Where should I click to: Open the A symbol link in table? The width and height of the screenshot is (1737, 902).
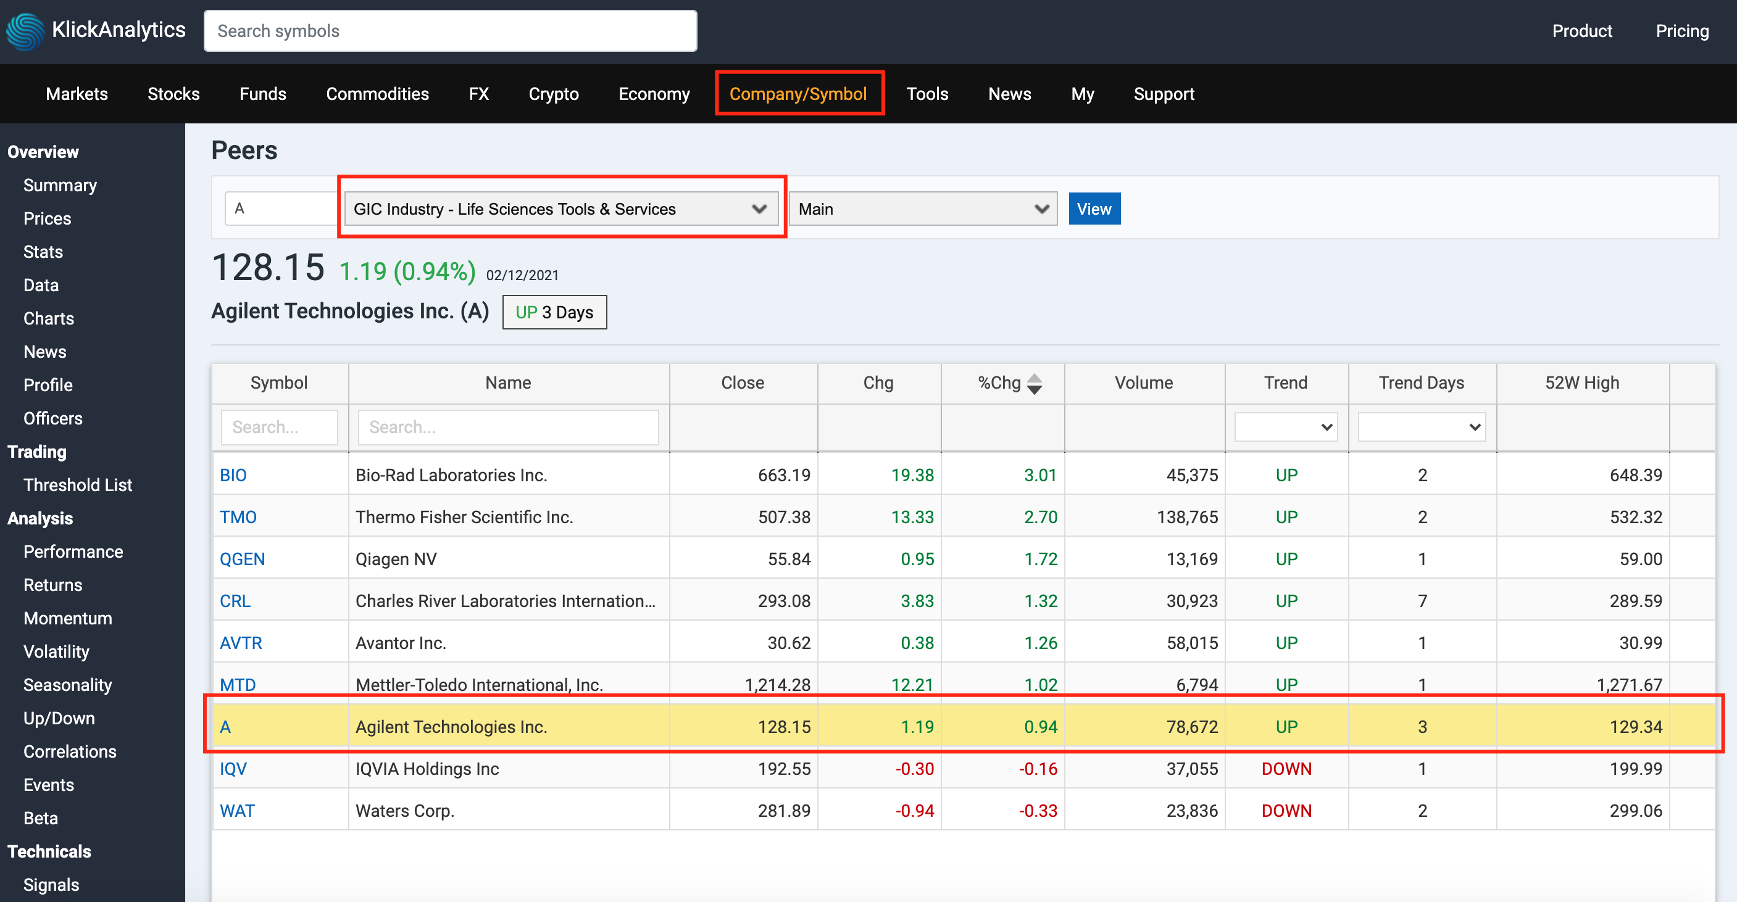pos(225,727)
